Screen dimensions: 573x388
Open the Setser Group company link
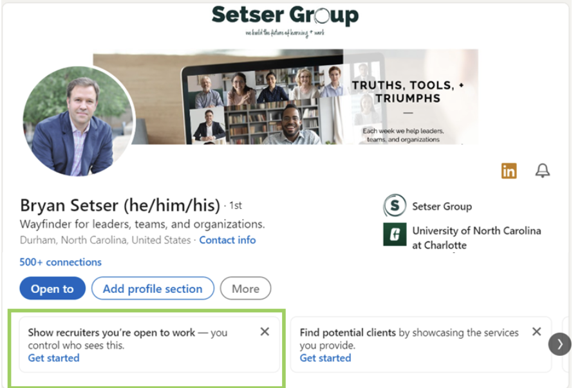point(442,206)
